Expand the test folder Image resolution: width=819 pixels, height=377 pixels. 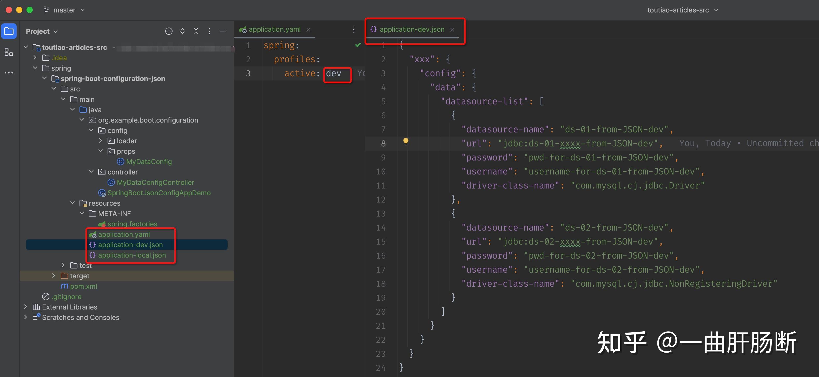coord(63,265)
